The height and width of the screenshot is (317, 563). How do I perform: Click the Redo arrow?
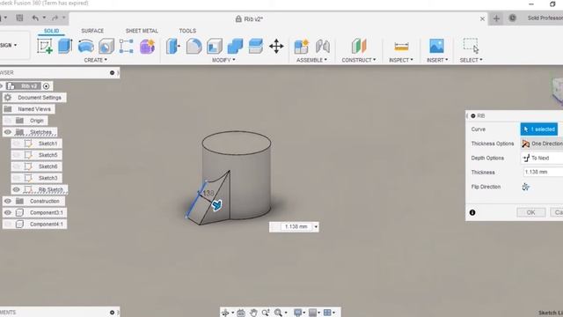[x=55, y=18]
